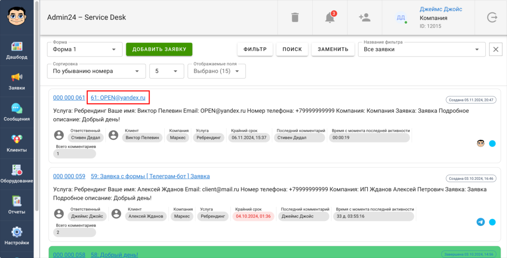Expand the Форма dropdown
The width and height of the screenshot is (507, 258).
(x=81, y=49)
